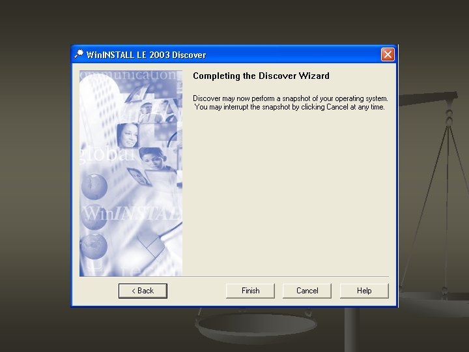
Task: Cancel the Discover wizard
Action: pyautogui.click(x=307, y=291)
